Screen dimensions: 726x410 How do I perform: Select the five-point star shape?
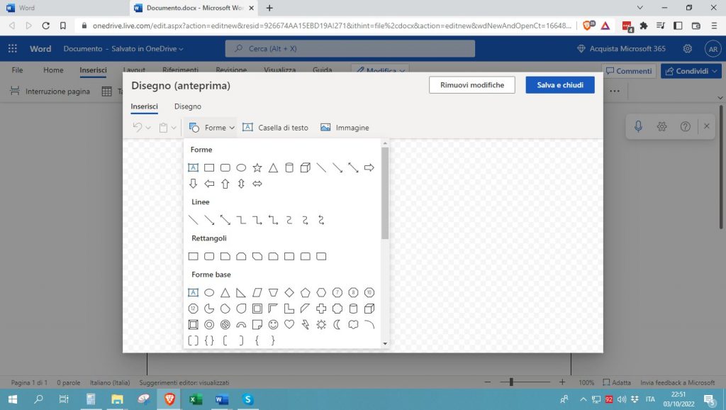pyautogui.click(x=257, y=168)
